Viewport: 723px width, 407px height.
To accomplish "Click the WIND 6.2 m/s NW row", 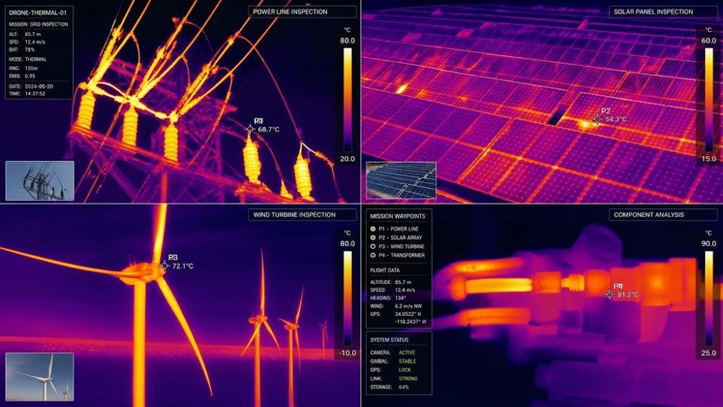I will (395, 306).
